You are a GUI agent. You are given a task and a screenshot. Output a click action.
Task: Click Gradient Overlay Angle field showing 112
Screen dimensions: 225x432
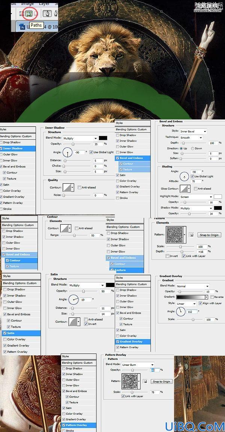coord(192,311)
